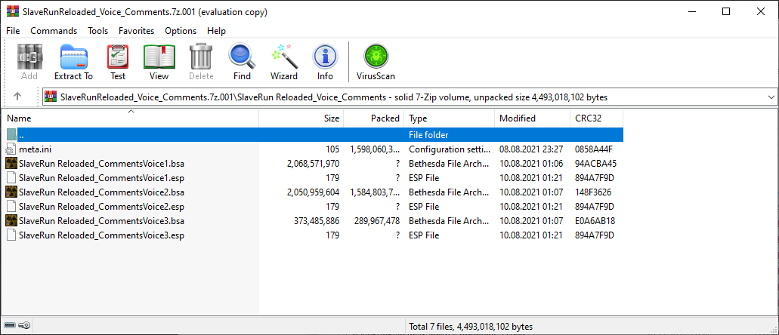Open the Options menu
This screenshot has height=335, width=779.
[x=181, y=31]
